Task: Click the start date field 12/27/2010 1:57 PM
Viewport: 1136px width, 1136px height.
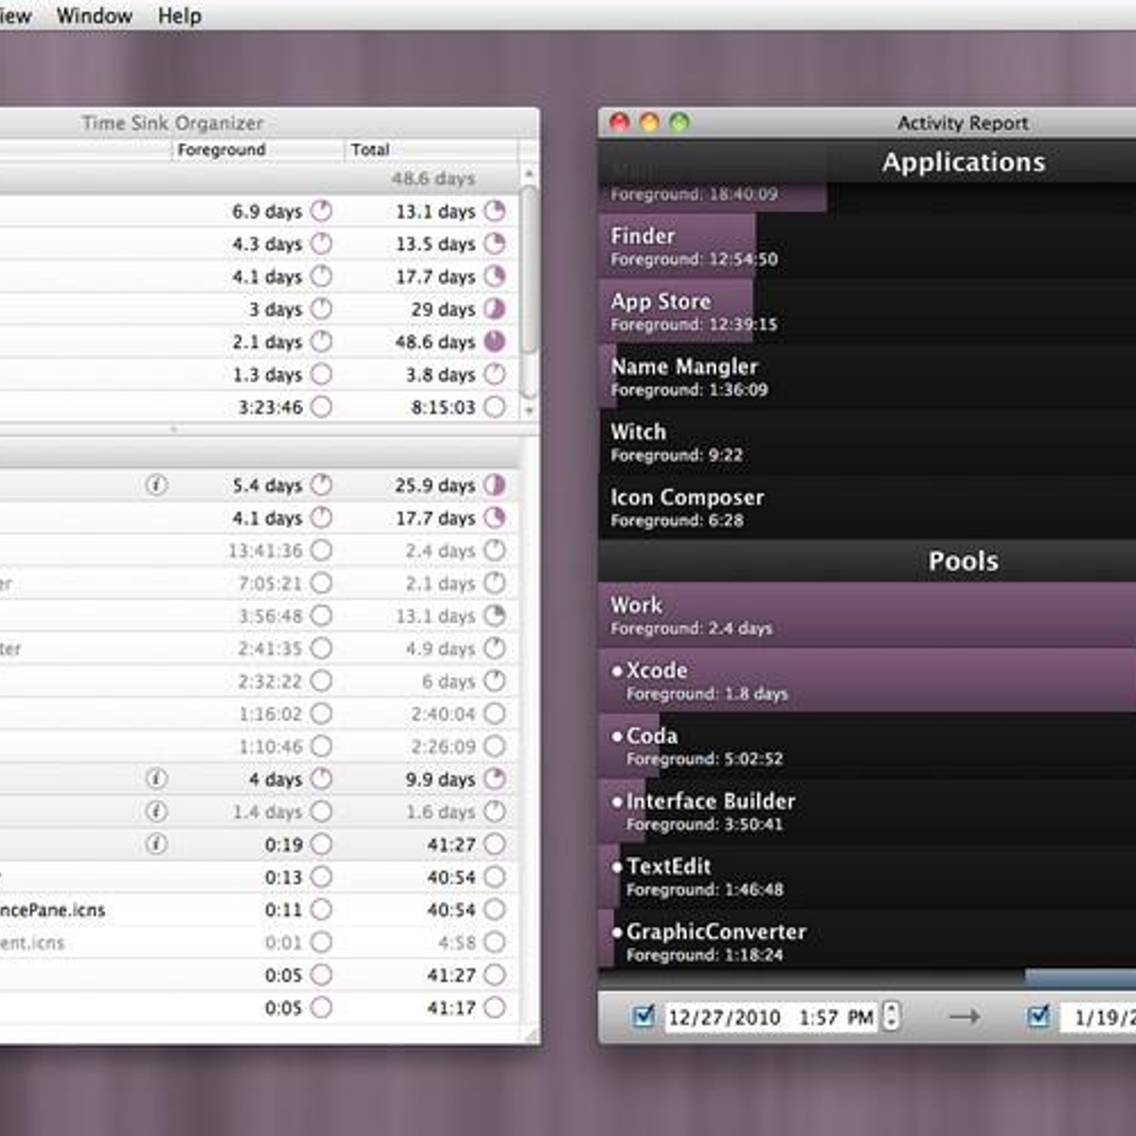Action: coord(771,1017)
